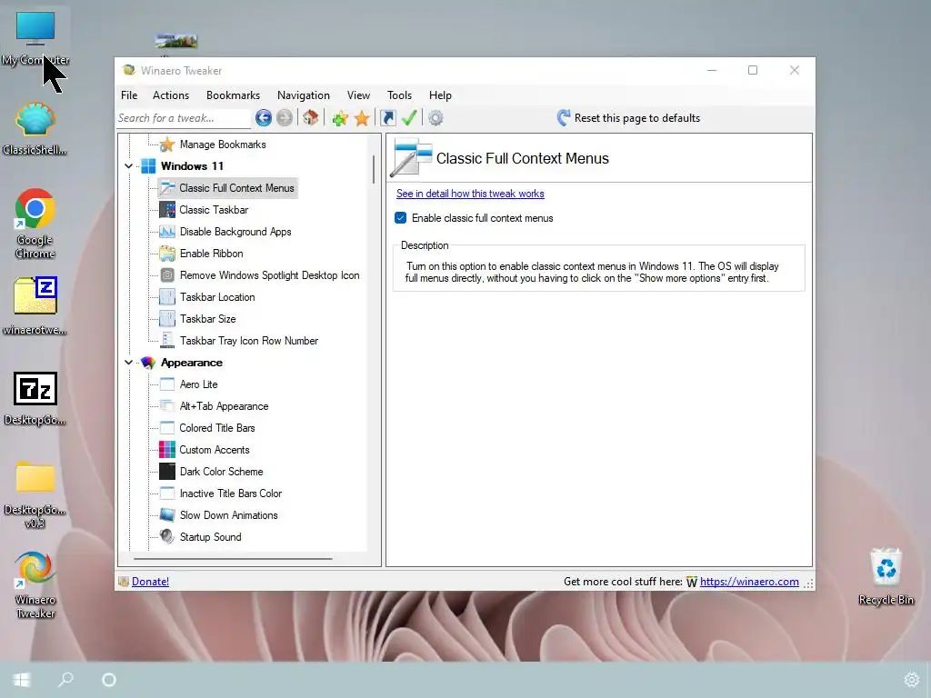Open the File menu

[x=129, y=95]
